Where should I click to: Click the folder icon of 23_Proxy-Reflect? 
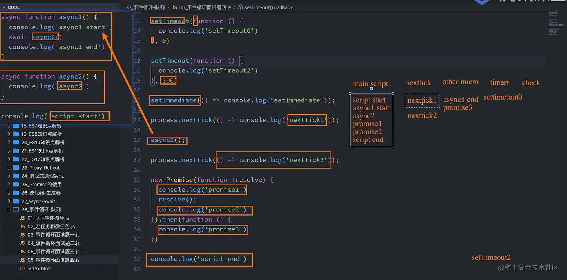coord(16,168)
